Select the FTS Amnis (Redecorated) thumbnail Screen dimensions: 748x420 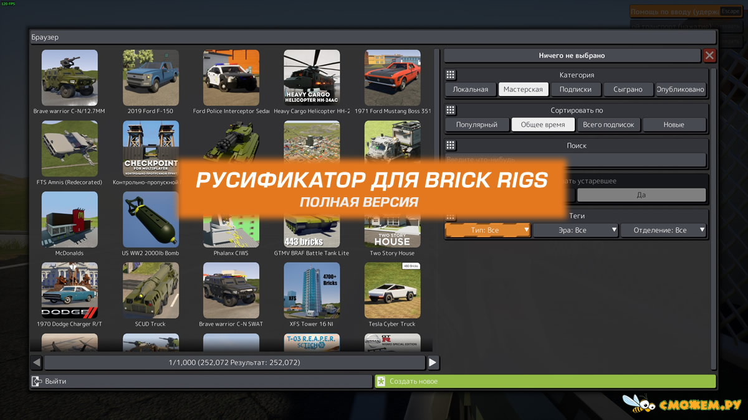[x=69, y=149]
